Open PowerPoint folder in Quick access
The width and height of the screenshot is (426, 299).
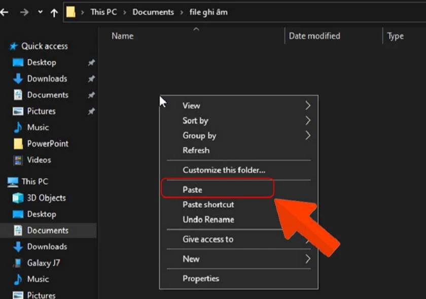[48, 144]
